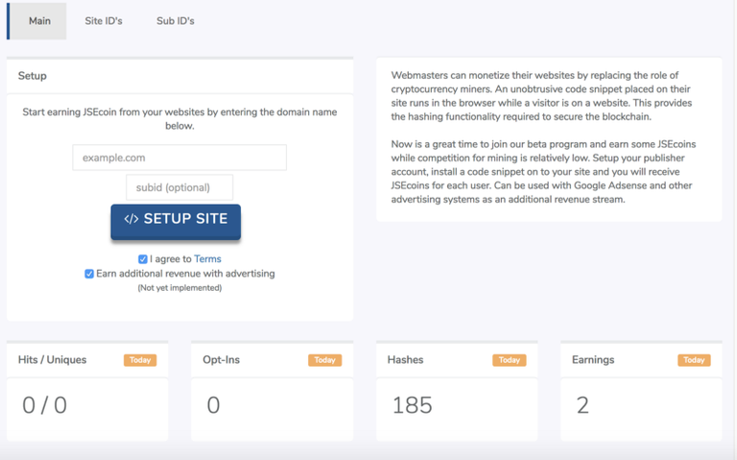
Task: Click the Earnings value of 2
Action: tap(582, 405)
